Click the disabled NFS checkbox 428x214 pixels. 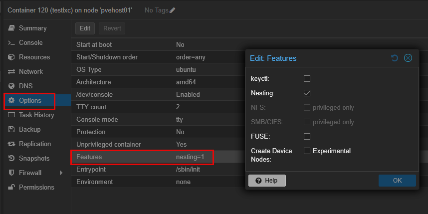[307, 108]
